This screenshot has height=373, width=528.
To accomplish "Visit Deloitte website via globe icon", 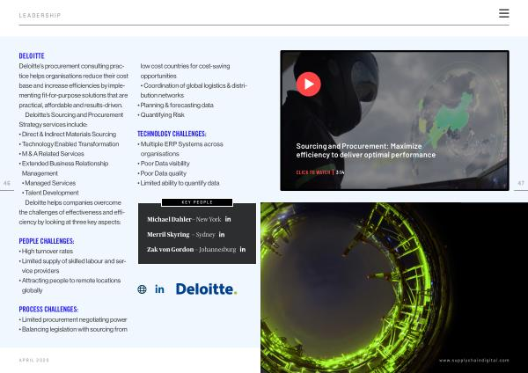I will pyautogui.click(x=142, y=289).
